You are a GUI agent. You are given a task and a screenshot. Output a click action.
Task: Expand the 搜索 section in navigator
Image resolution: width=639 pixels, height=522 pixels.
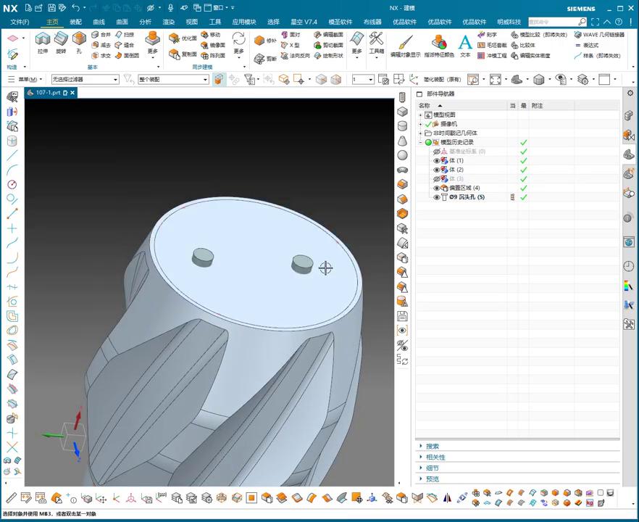(x=433, y=446)
